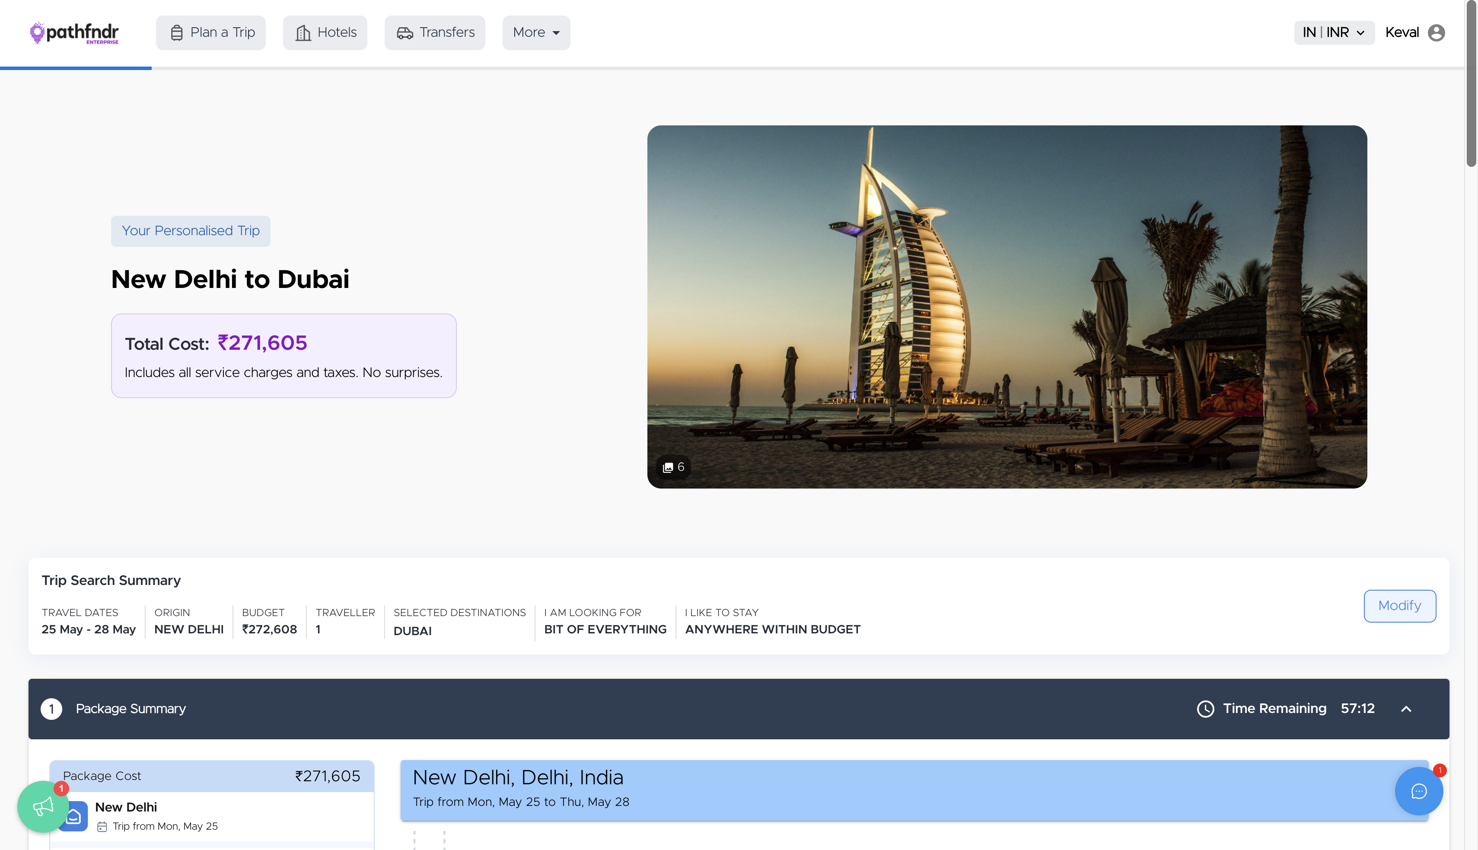This screenshot has width=1478, height=850.
Task: Click the Your Personalised Trip label
Action: tap(191, 231)
